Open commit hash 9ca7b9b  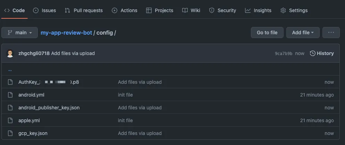point(284,53)
